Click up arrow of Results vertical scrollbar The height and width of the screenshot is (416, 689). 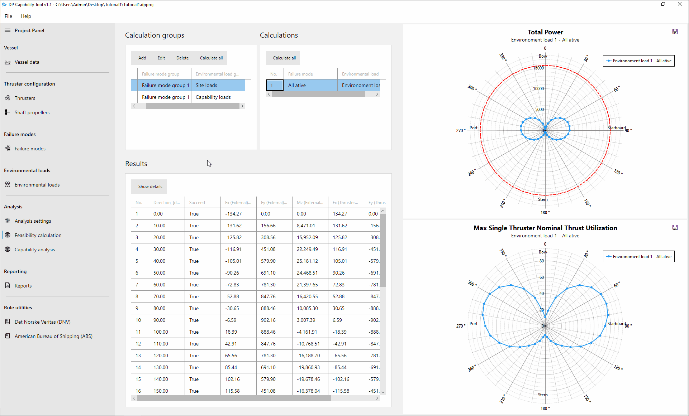pos(383,211)
